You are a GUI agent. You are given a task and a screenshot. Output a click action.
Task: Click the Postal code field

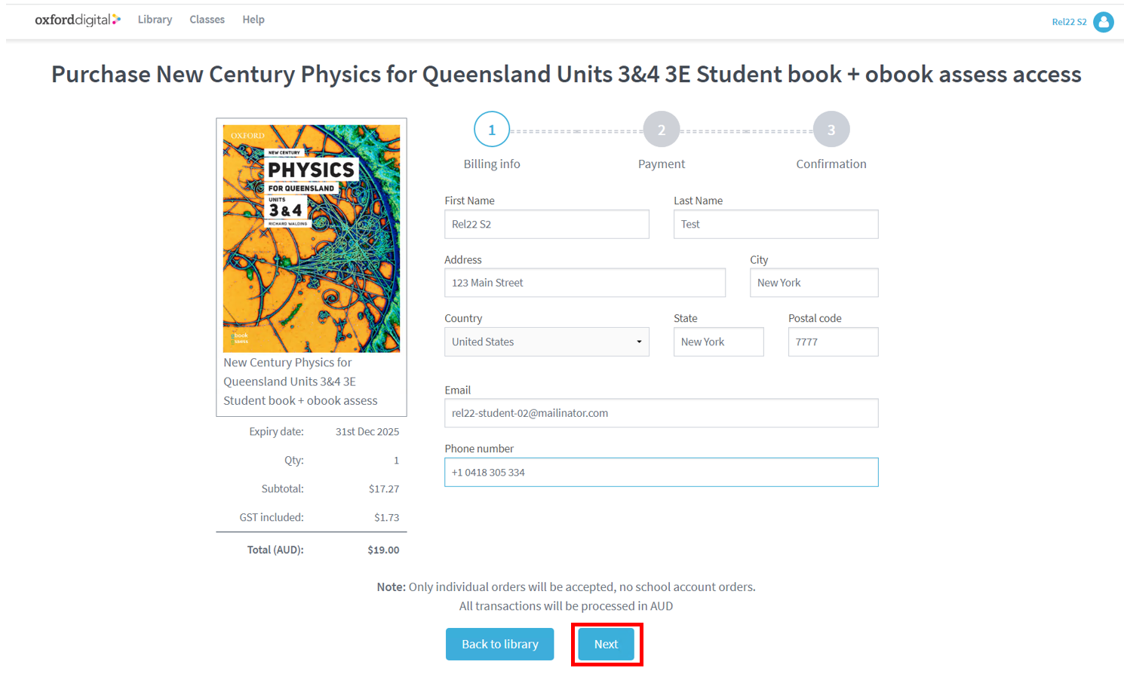(x=833, y=341)
